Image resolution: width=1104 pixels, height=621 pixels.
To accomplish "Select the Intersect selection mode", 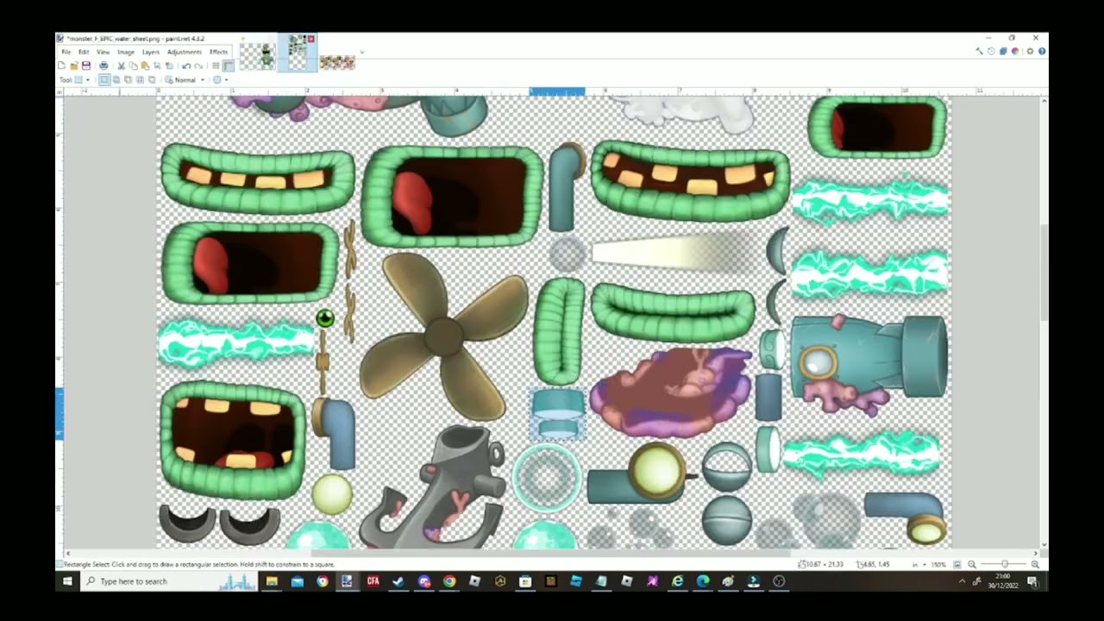I will click(140, 80).
